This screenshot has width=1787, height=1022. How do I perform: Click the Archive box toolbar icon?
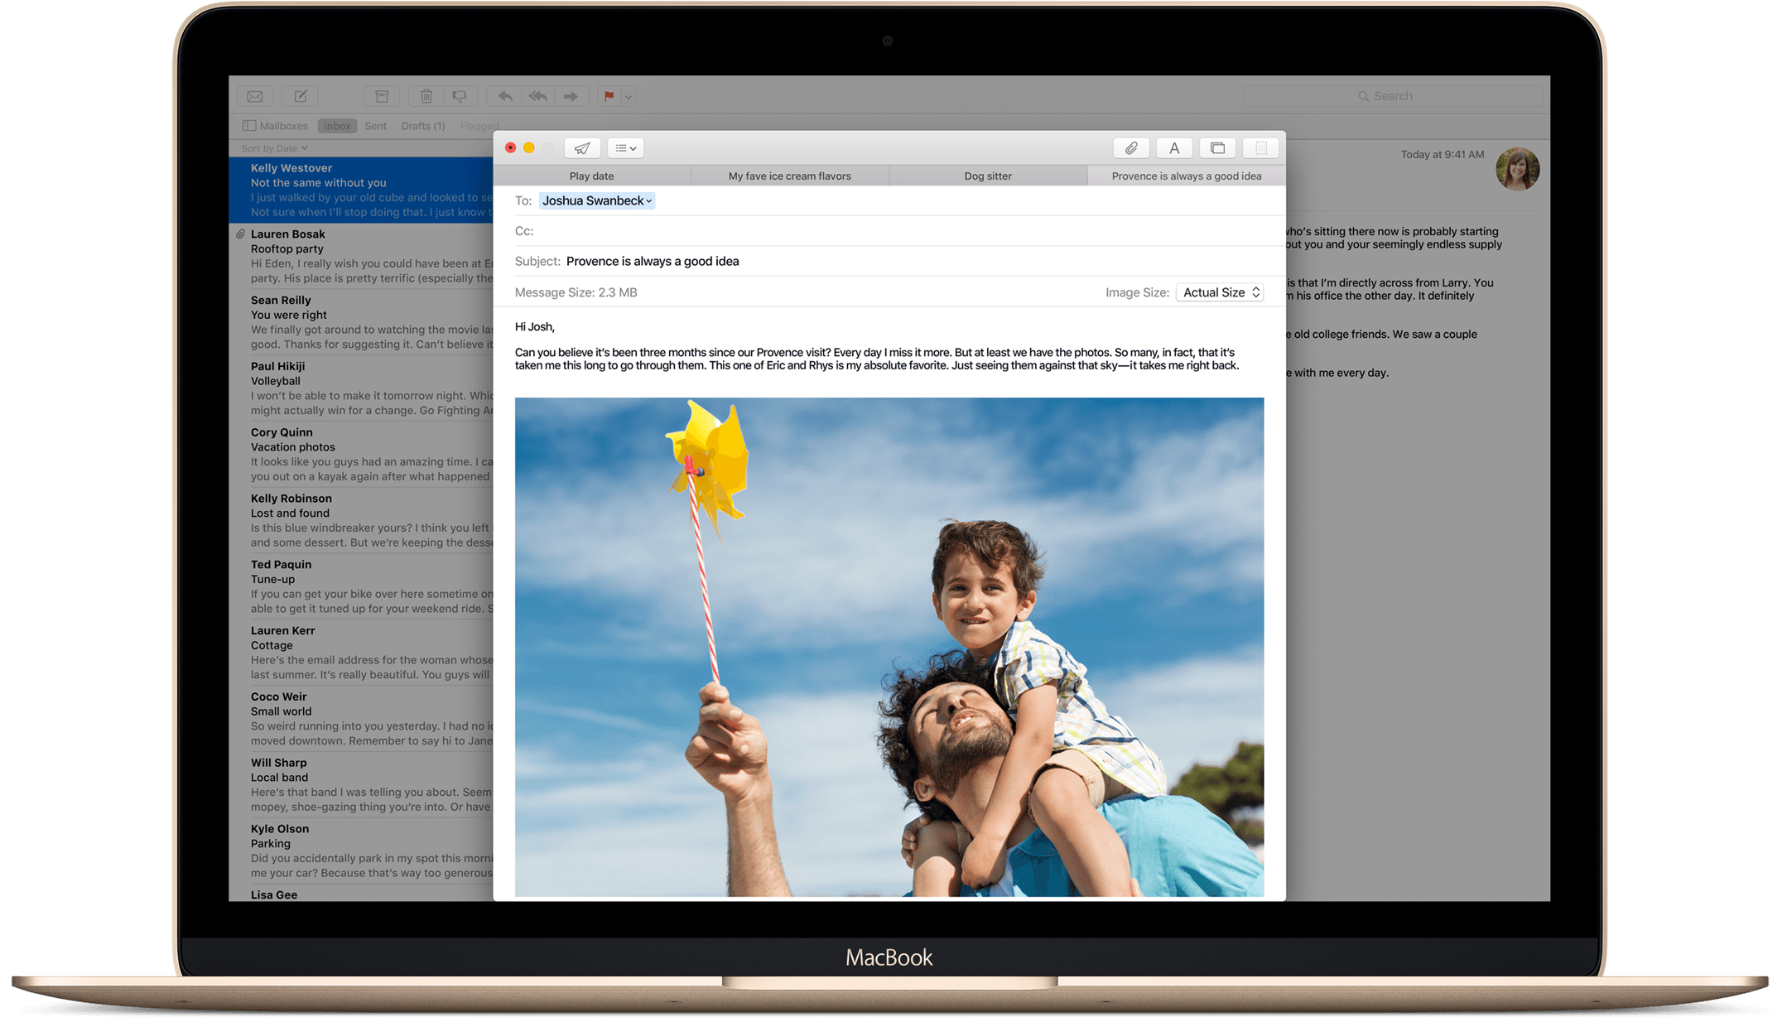(382, 96)
